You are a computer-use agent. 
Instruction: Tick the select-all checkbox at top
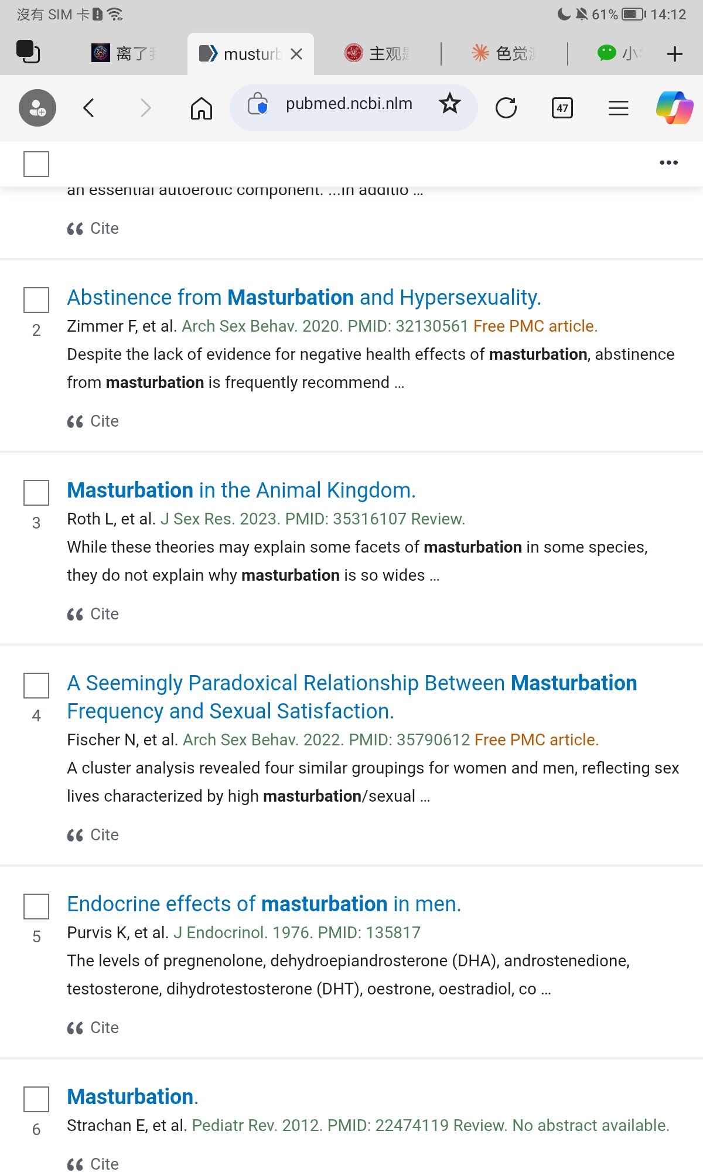(x=36, y=164)
